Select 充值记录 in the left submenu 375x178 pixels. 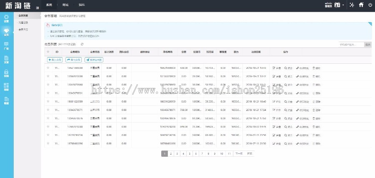[23, 23]
